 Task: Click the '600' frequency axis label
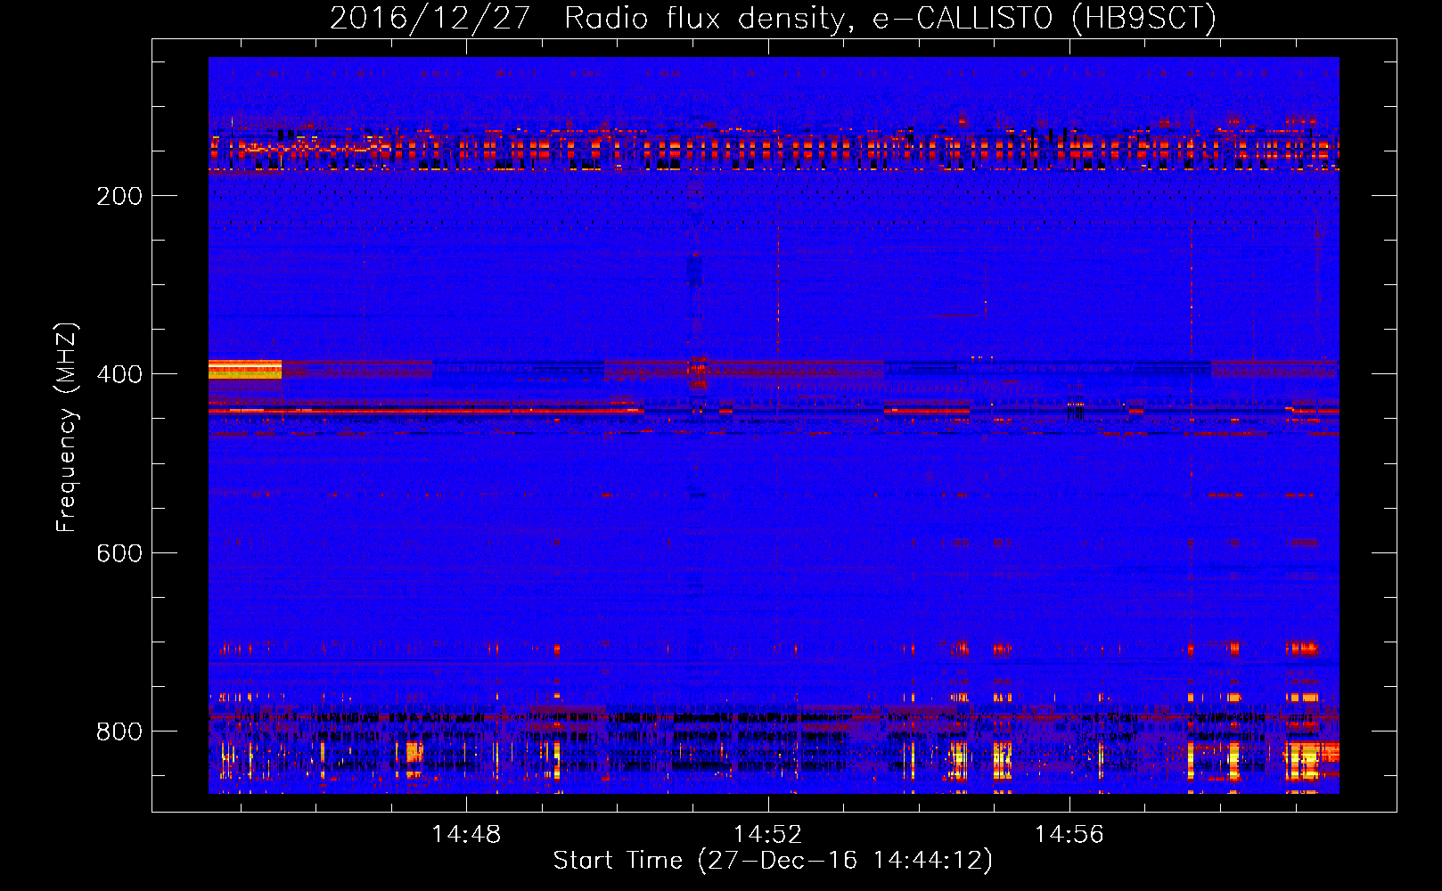click(119, 552)
